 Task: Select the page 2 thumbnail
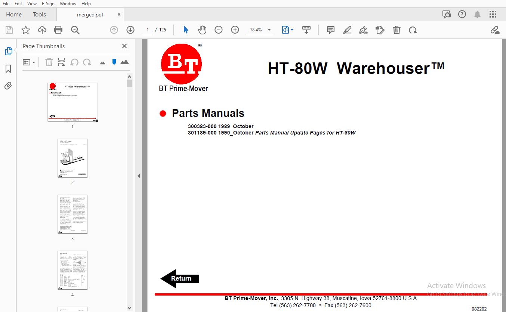72,158
